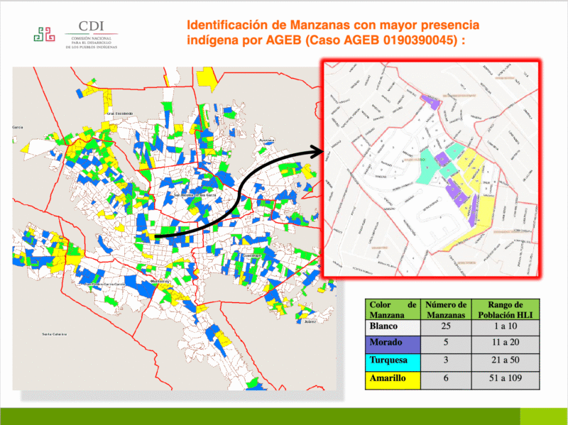Select the Color de Manzana header cell
This screenshot has height=425, width=568.
tap(391, 307)
